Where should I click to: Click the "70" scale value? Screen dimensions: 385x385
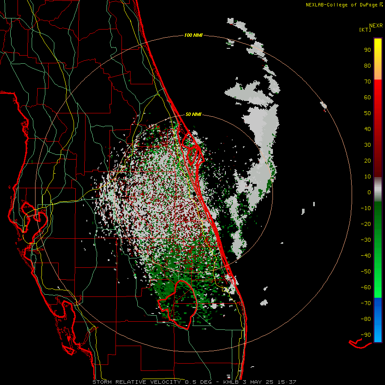click(367, 82)
